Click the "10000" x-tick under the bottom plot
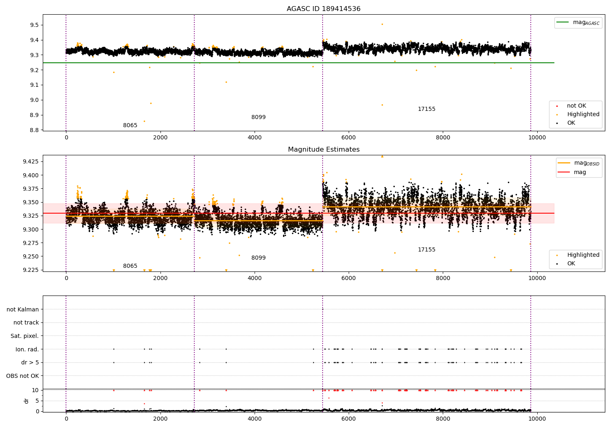 pos(537,419)
